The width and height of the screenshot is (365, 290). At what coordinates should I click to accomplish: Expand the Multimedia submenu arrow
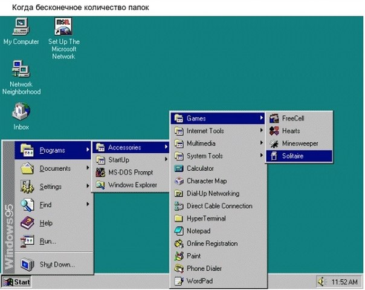coord(261,143)
